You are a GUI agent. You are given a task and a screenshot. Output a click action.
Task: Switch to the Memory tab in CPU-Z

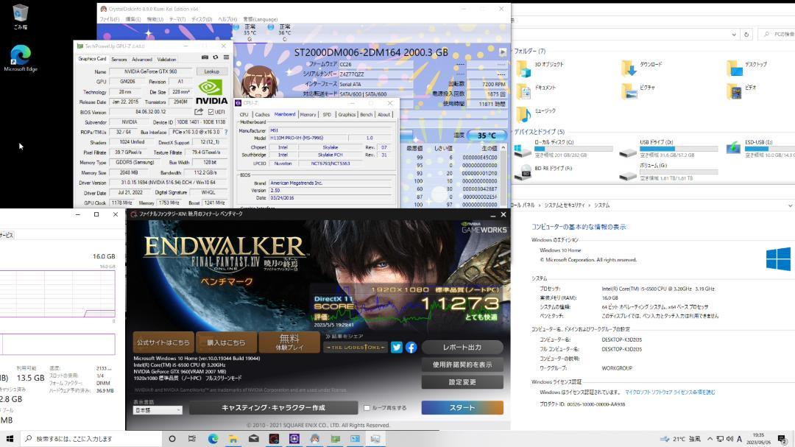(308, 115)
